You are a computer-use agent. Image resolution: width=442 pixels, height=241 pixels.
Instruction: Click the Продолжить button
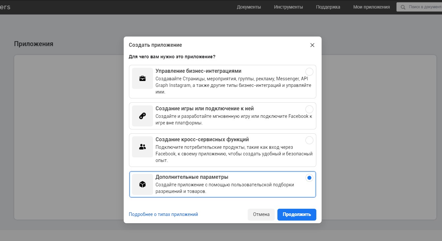point(297,214)
